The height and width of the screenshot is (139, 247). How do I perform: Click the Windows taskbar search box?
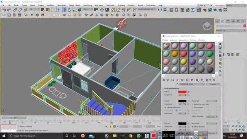click(35, 136)
